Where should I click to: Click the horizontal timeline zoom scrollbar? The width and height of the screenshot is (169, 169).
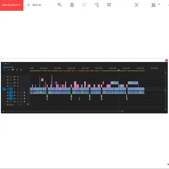63,111
